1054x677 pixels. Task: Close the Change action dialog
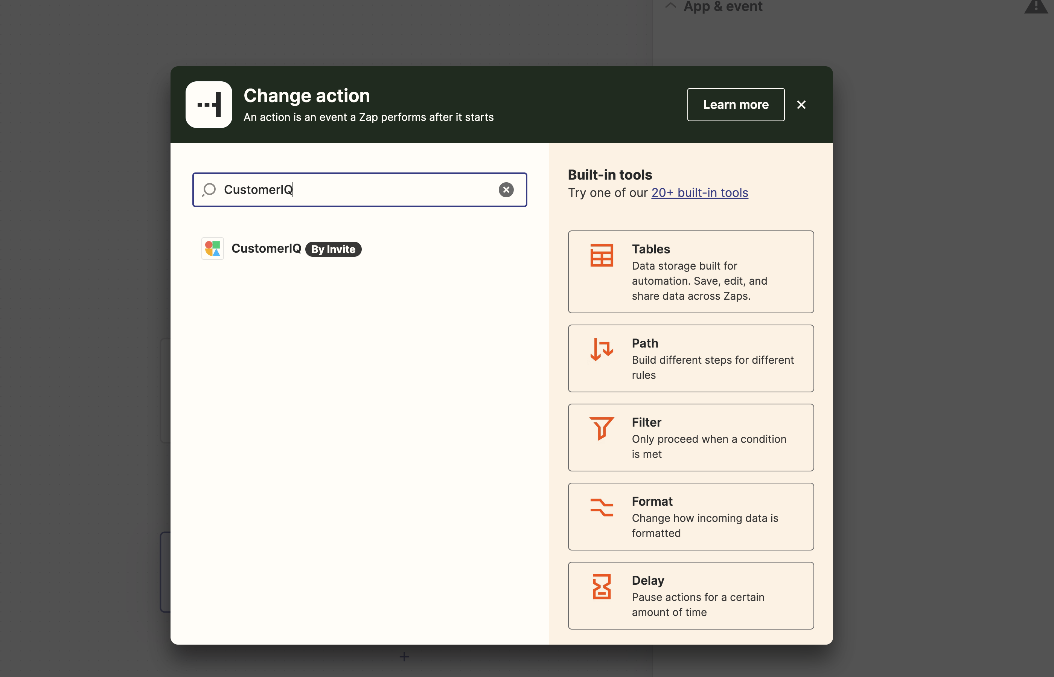point(801,105)
